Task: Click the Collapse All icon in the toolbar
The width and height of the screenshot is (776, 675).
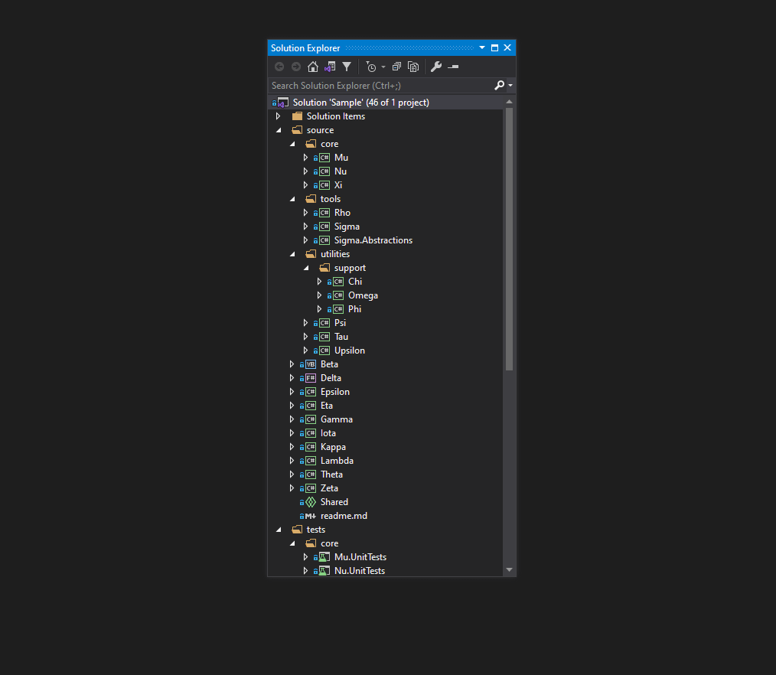Action: click(396, 67)
